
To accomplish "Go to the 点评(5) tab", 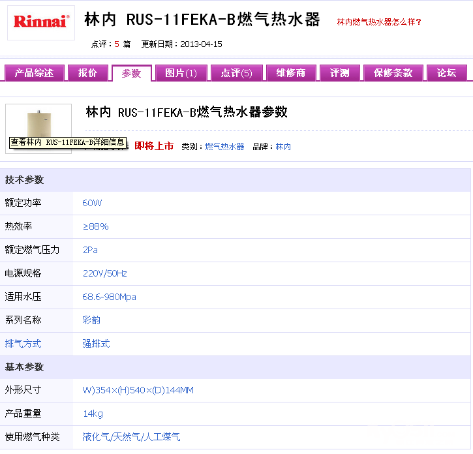I will [x=236, y=73].
